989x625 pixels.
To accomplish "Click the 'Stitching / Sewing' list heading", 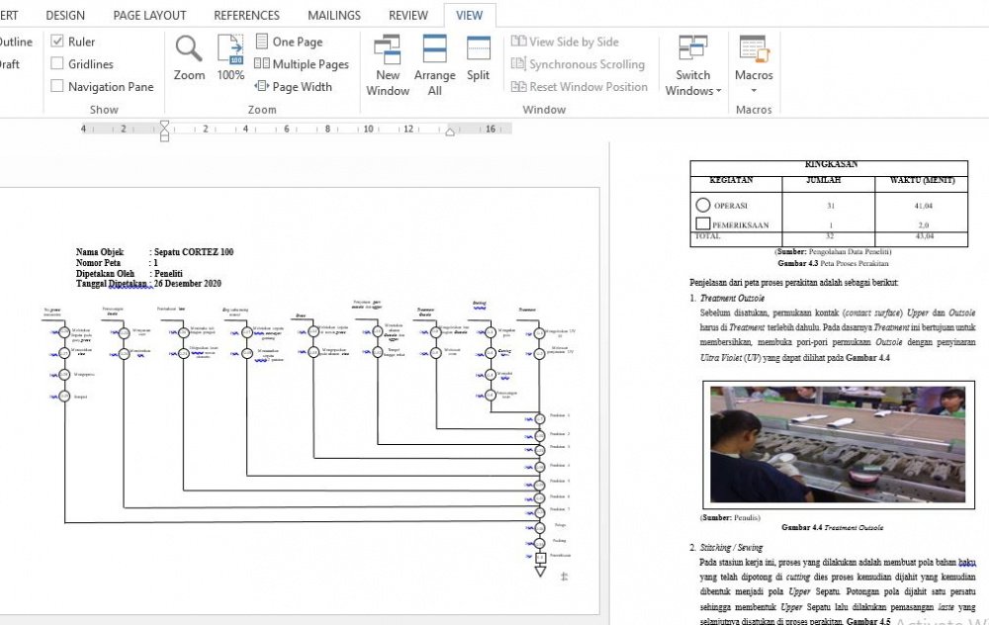I will tap(731, 548).
